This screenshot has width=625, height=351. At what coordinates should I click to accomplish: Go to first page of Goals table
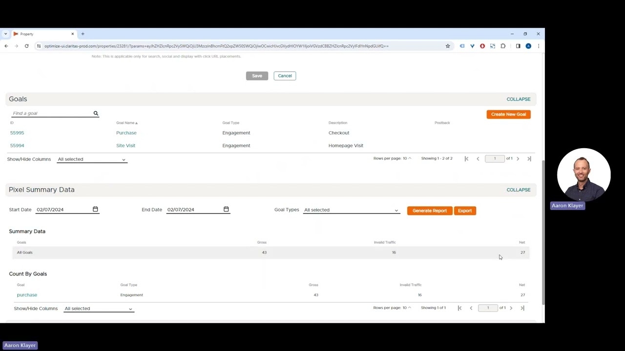tap(466, 158)
